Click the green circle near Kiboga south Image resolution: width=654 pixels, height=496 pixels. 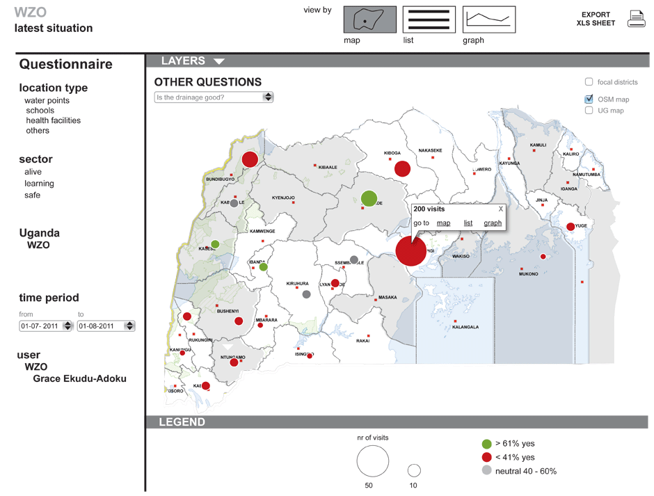(x=369, y=198)
